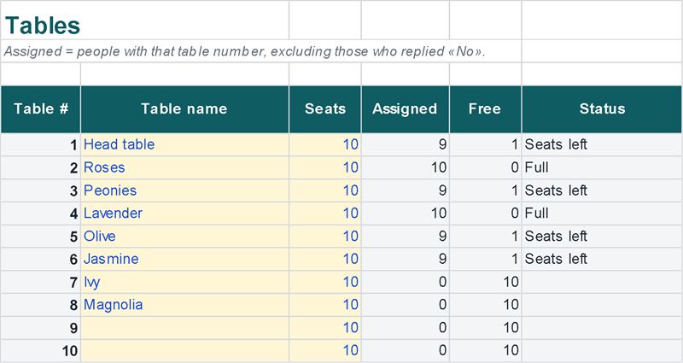Select the Free value for Roses
The image size is (683, 363).
(x=485, y=167)
